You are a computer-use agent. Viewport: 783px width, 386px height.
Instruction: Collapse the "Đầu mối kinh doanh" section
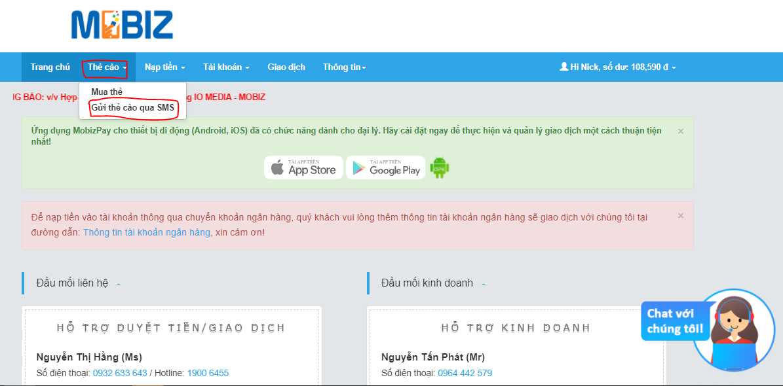(x=483, y=283)
